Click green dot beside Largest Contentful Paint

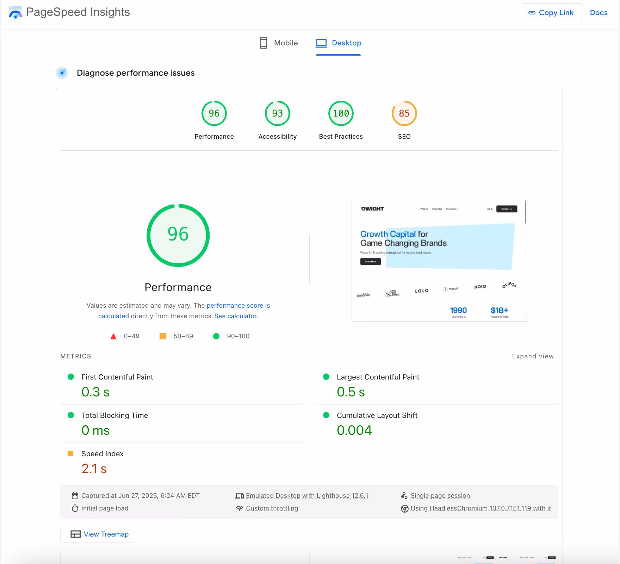tap(326, 377)
